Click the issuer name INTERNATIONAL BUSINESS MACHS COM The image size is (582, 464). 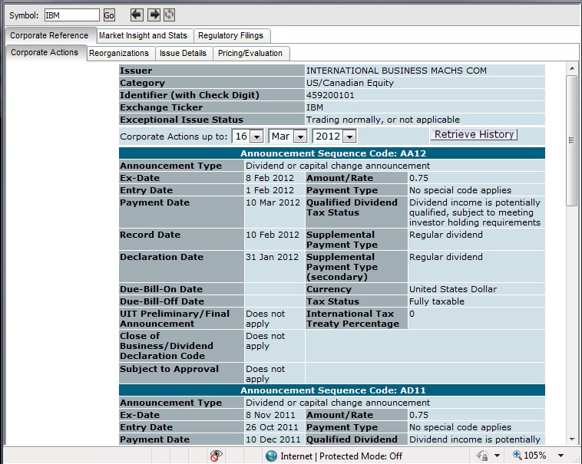pyautogui.click(x=396, y=71)
